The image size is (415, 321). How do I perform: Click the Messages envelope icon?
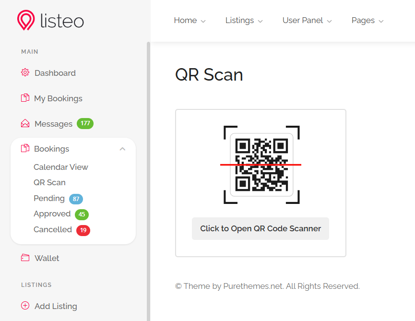pyautogui.click(x=25, y=124)
